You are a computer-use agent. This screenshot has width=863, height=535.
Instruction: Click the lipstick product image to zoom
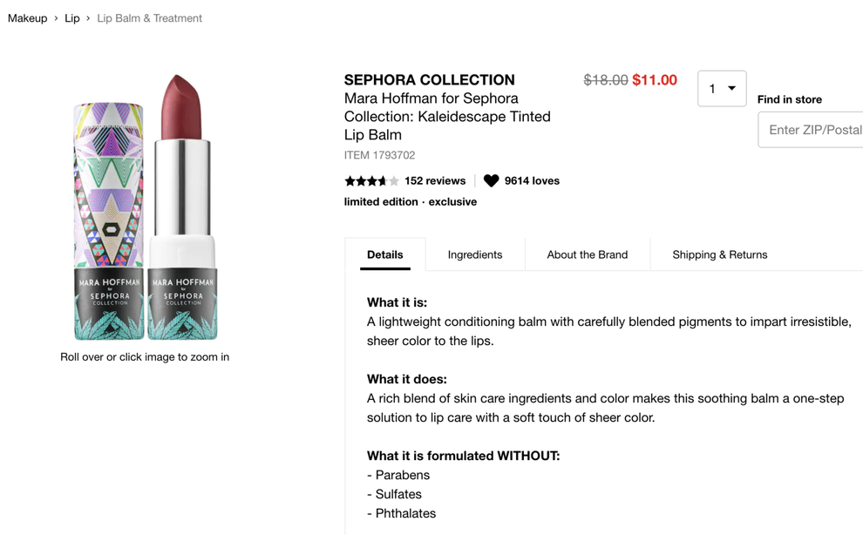pyautogui.click(x=145, y=209)
